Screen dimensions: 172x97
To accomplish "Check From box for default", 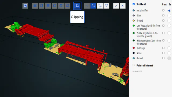I will [x=163, y=58].
